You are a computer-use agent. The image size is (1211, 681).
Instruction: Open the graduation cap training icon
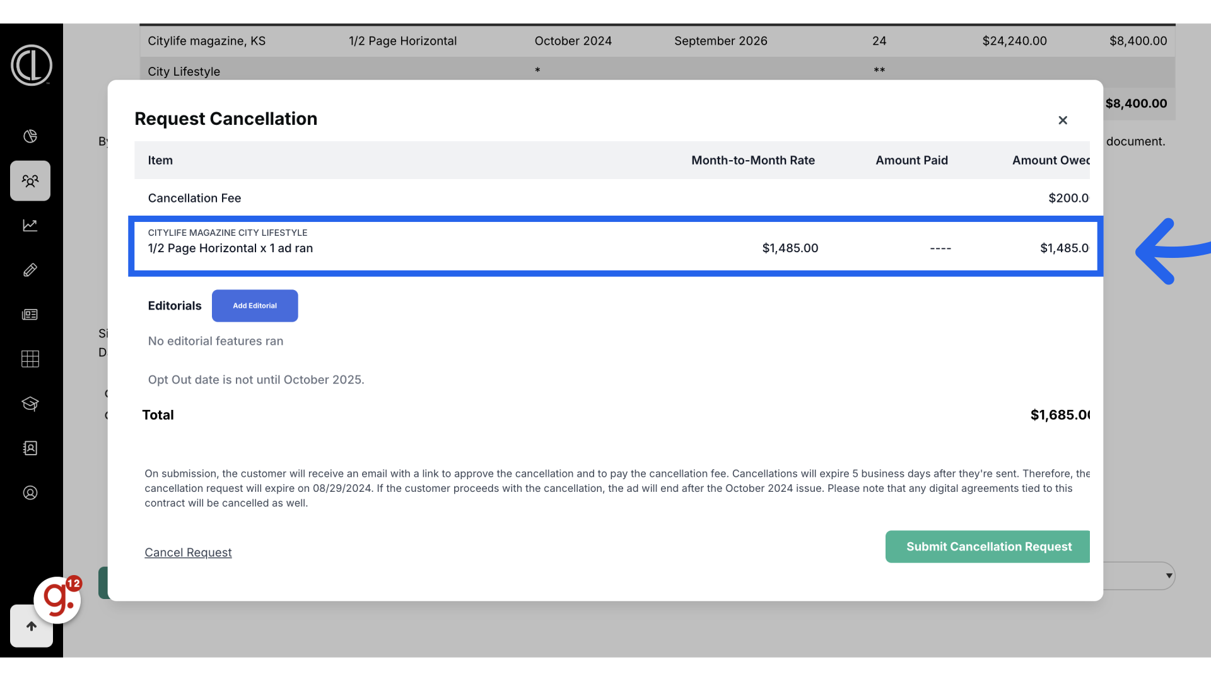(x=30, y=404)
